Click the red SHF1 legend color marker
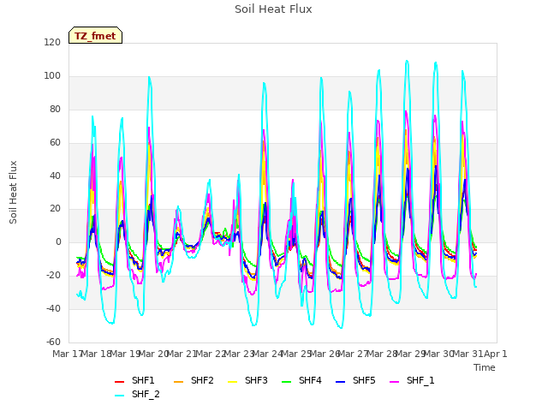 (x=120, y=382)
